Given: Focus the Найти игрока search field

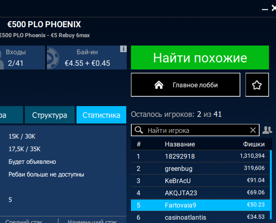Looking at the screenshot, I should point(195,130).
